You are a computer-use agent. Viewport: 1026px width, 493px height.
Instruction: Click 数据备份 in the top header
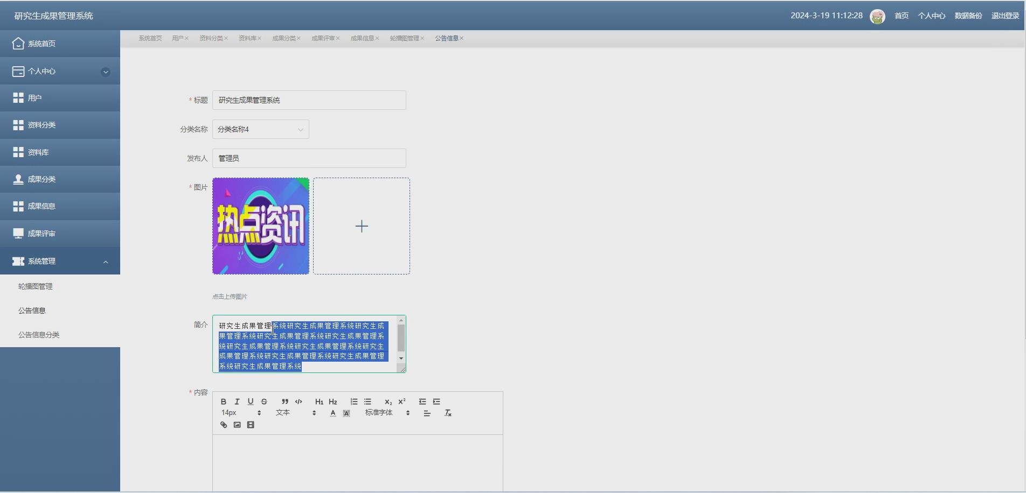968,16
